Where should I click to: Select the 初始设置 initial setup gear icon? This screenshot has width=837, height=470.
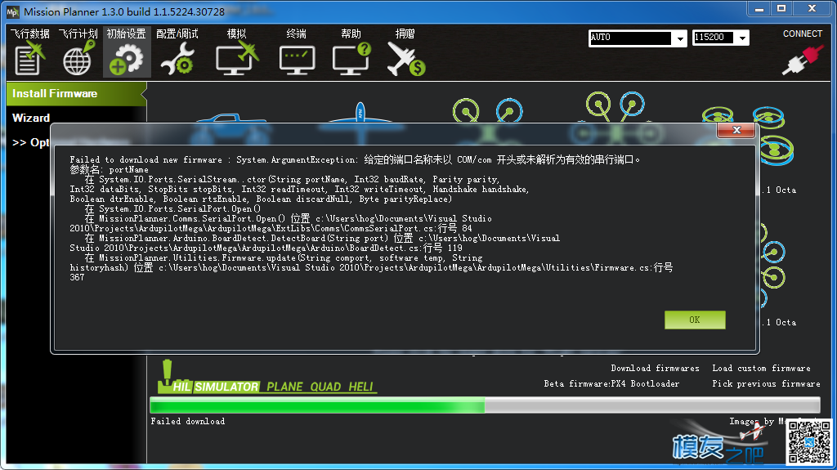126,58
